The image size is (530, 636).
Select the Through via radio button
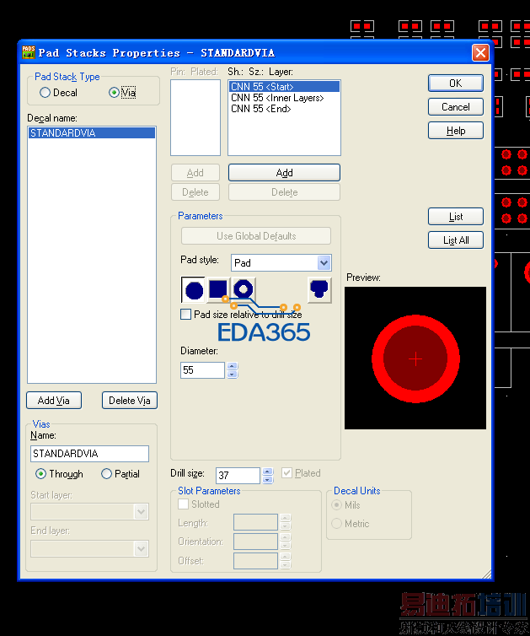pos(40,474)
